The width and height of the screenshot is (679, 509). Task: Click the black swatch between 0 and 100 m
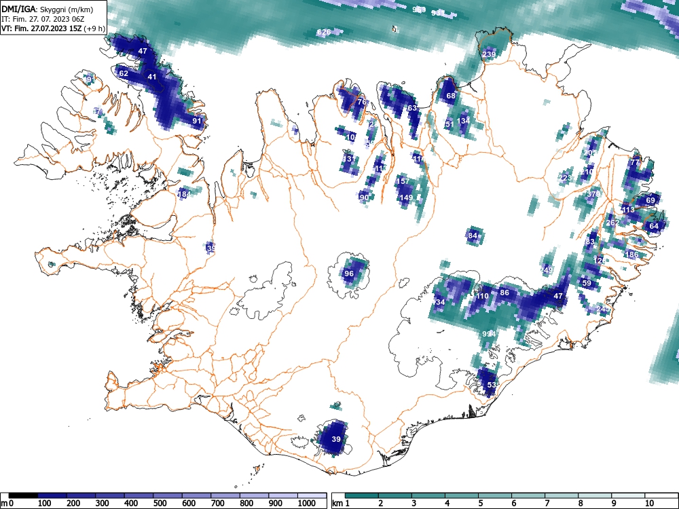pos(23,495)
